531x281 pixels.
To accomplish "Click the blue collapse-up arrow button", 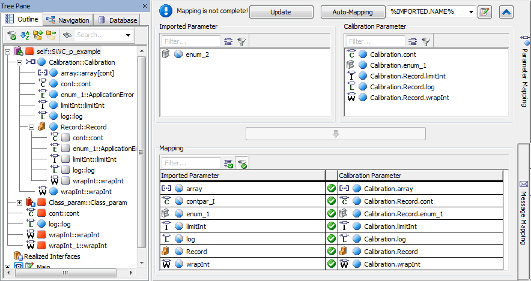I will 506,12.
